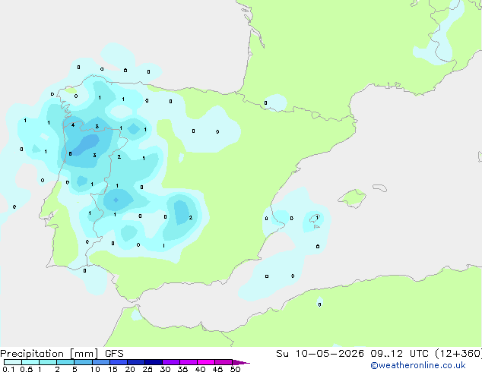The height and width of the screenshot is (372, 482).
Task: Click legend scale label '40'
Action: click(200, 369)
